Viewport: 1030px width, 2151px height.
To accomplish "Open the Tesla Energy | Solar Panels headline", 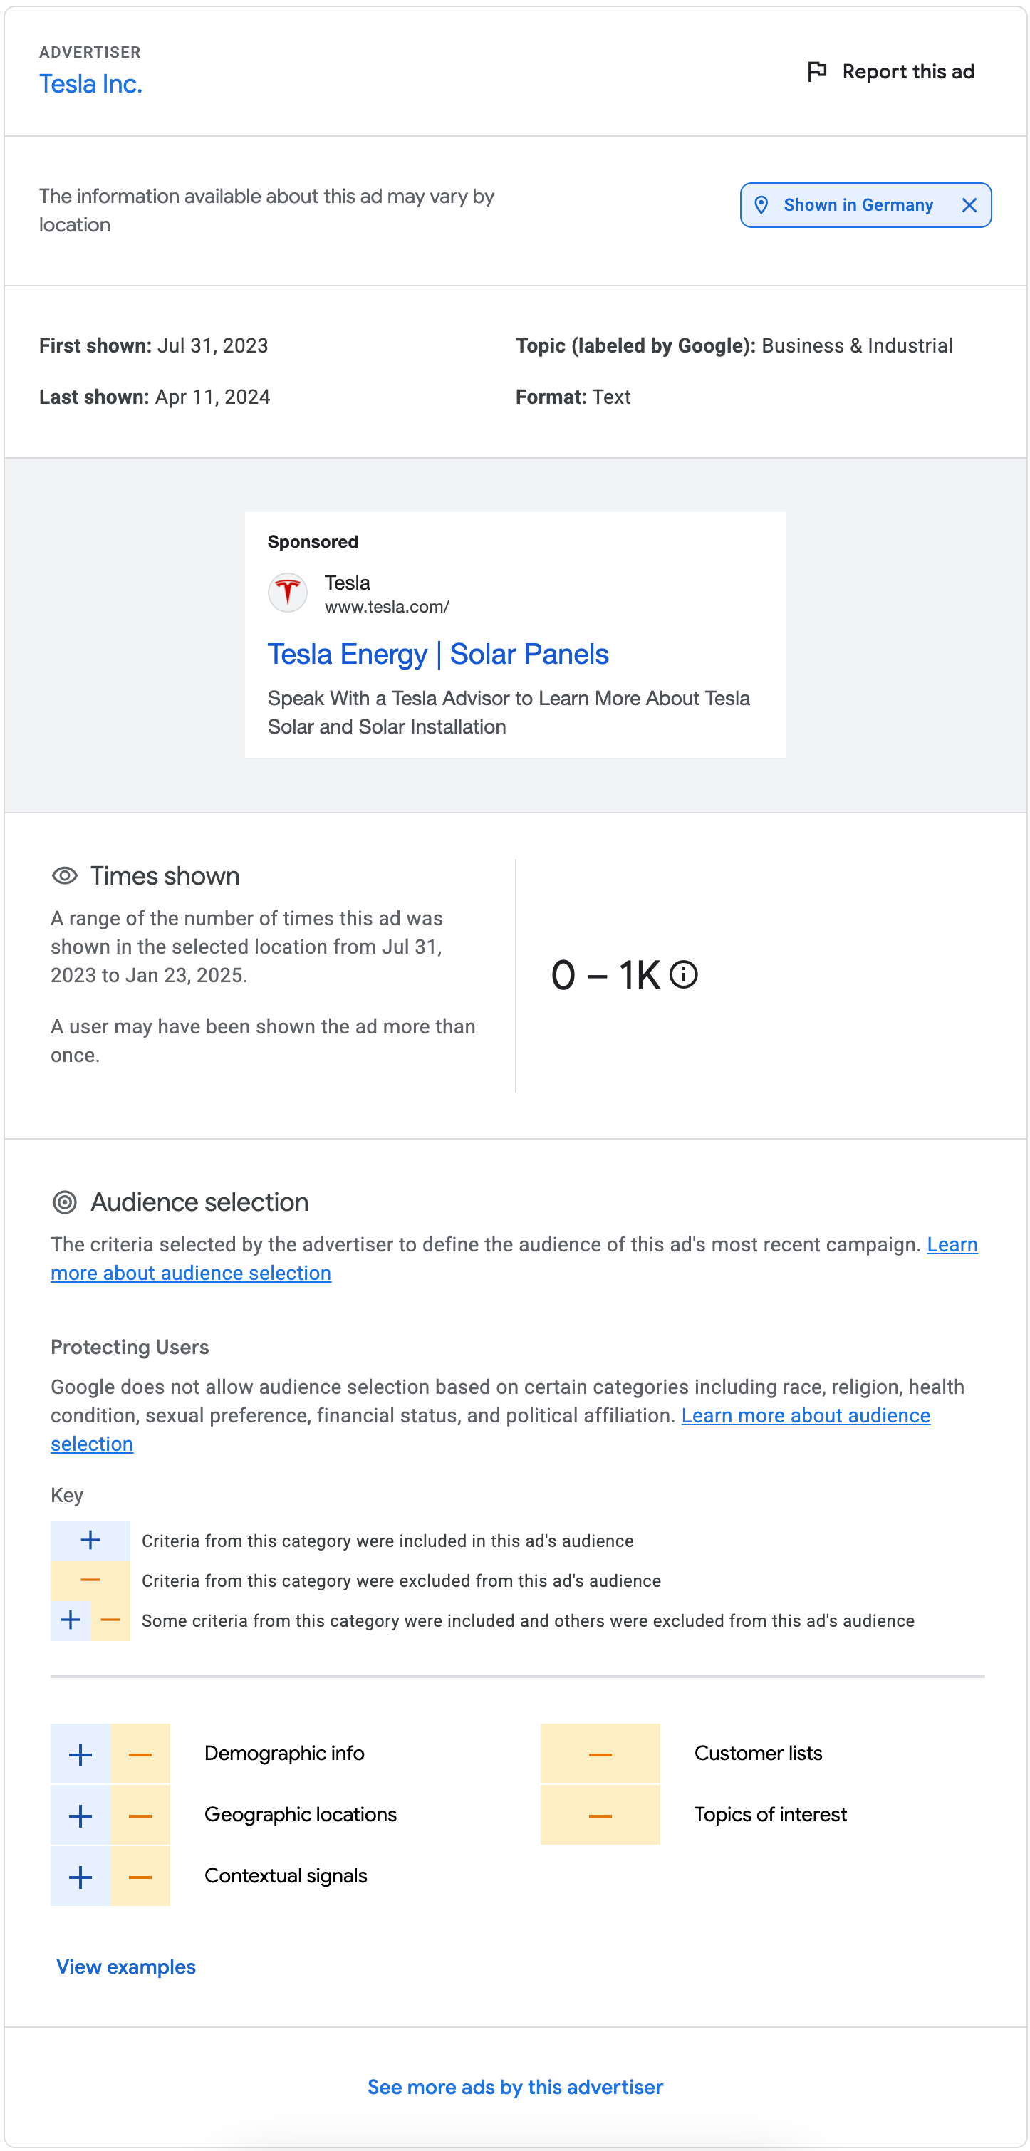I will pyautogui.click(x=438, y=654).
